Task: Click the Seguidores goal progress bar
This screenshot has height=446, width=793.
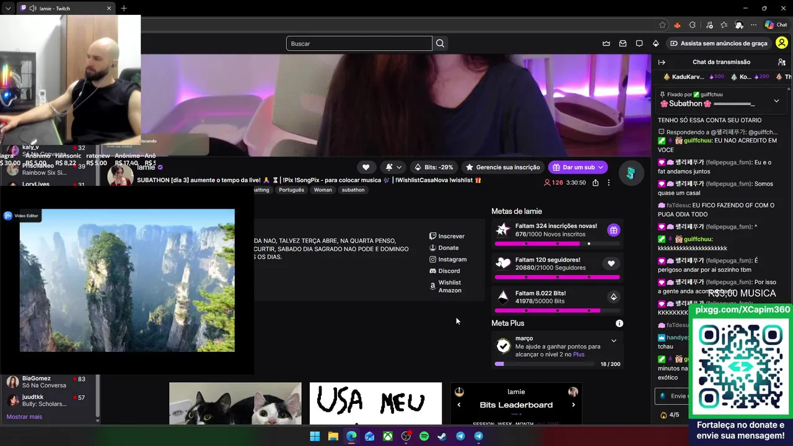Action: tap(557, 277)
